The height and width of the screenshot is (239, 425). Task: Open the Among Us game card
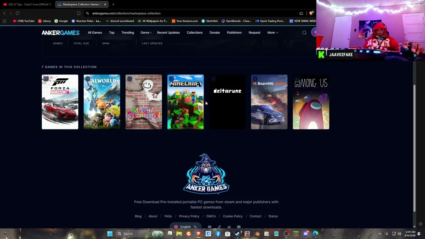click(311, 102)
